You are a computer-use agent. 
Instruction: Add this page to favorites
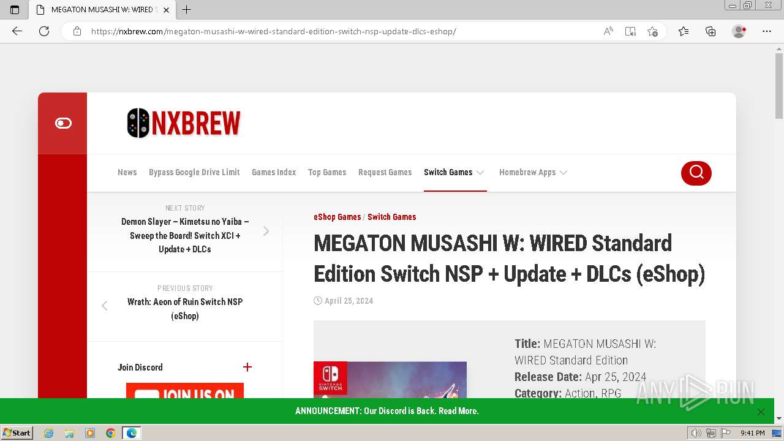point(652,31)
